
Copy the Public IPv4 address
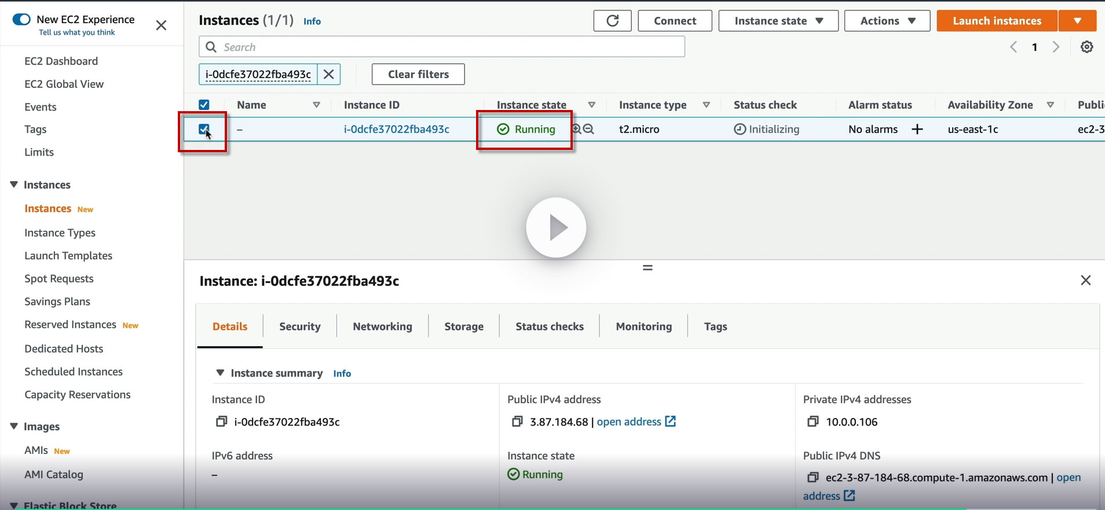click(x=517, y=421)
